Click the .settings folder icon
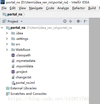 [x=13, y=39]
